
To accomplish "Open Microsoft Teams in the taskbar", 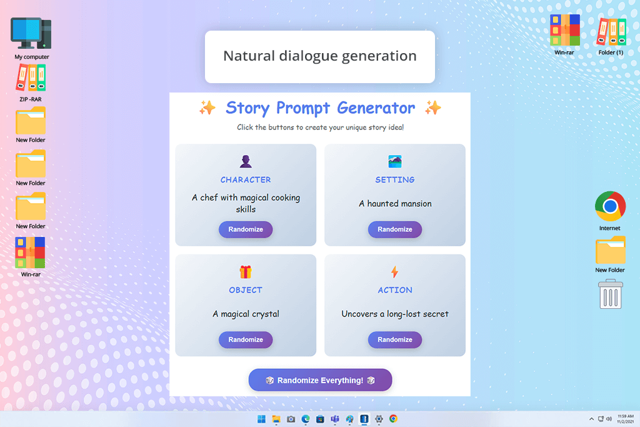I will (x=335, y=419).
